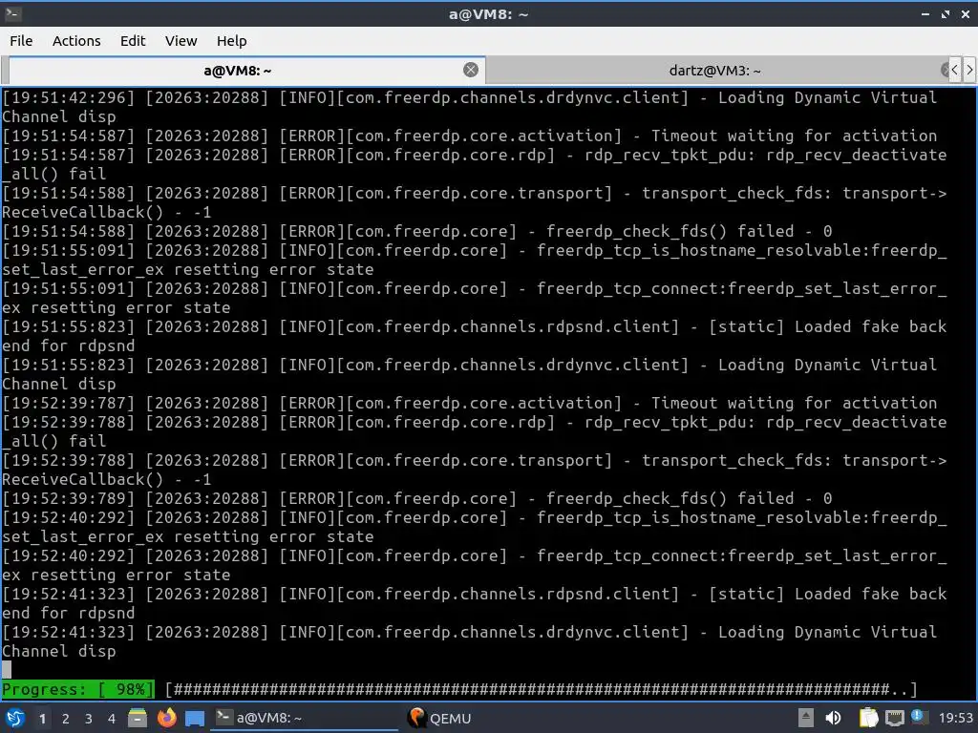Open the clipboard manager tray icon
Screen dimensions: 978x733
(x=868, y=718)
